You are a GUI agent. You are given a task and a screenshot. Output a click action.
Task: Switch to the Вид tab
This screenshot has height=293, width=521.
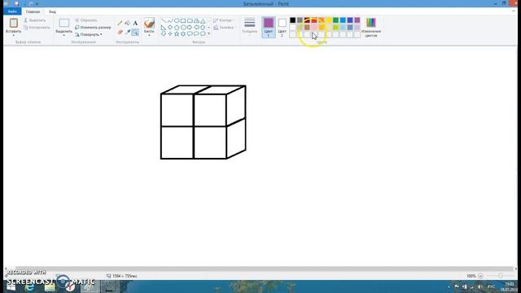[x=52, y=11]
